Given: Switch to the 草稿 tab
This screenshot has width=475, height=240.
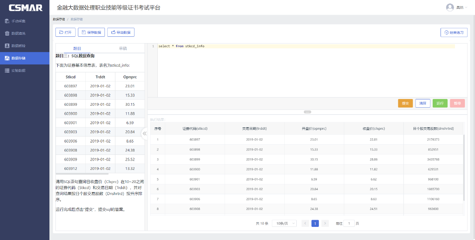Looking at the screenshot, I should pyautogui.click(x=123, y=48).
